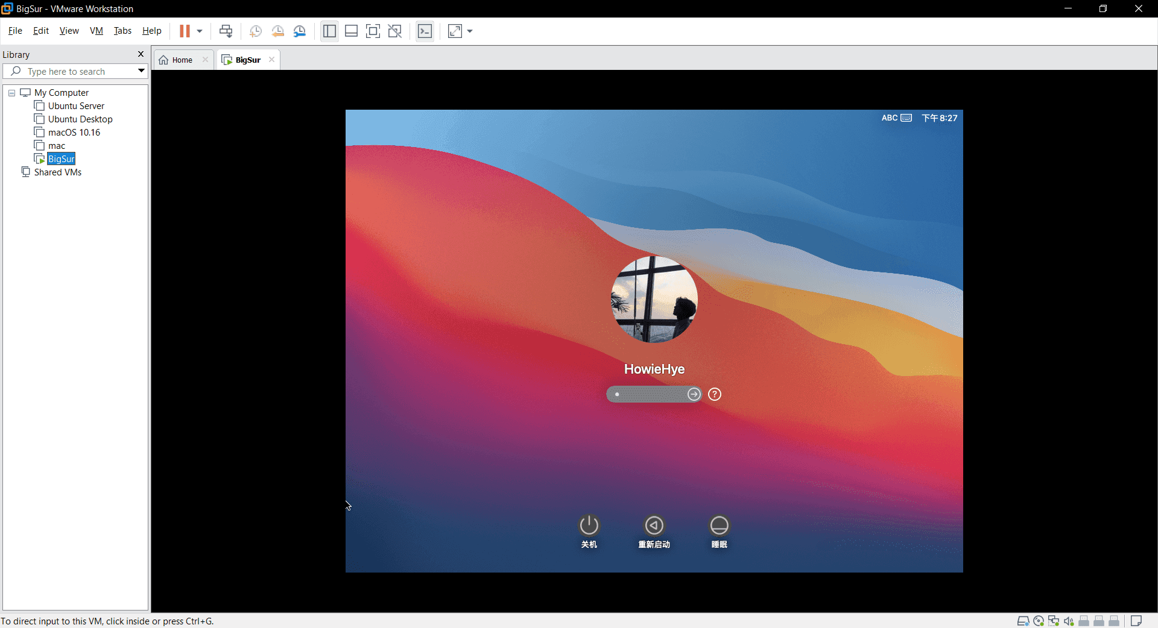Screen dimensions: 1158x628
Task: Open the Tabs menu
Action: pyautogui.click(x=122, y=31)
